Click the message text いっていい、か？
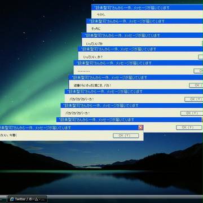Image resolution: width=203 pixels, height=203 pixels. [x=93, y=57]
